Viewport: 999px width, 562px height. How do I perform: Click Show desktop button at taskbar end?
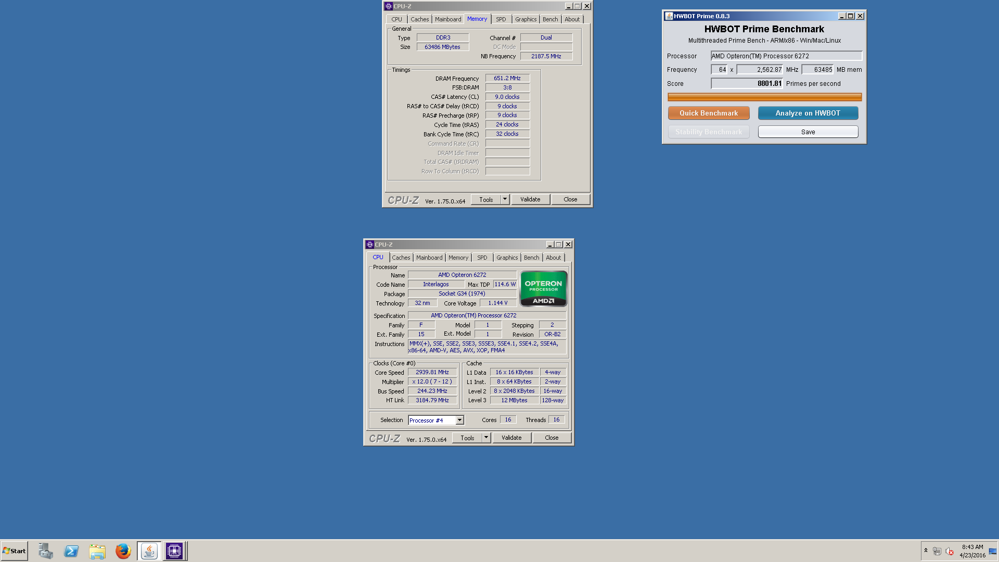point(993,551)
